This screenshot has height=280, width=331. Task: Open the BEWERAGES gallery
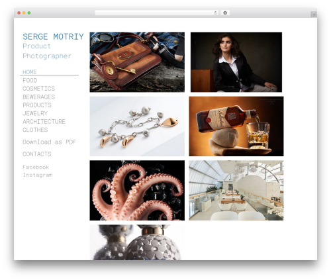[x=38, y=97]
